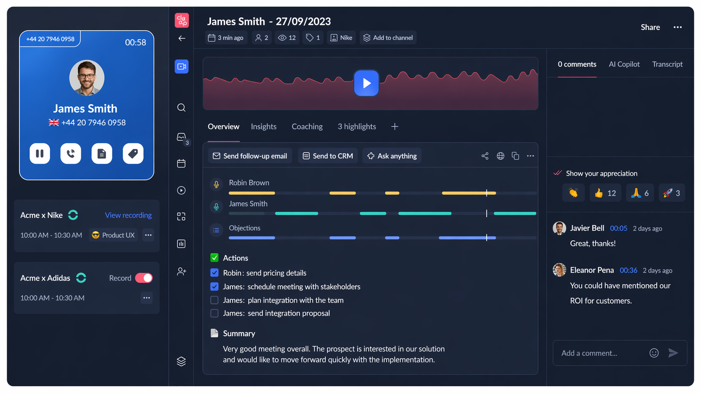Pause the active call with James Smith

click(x=40, y=154)
